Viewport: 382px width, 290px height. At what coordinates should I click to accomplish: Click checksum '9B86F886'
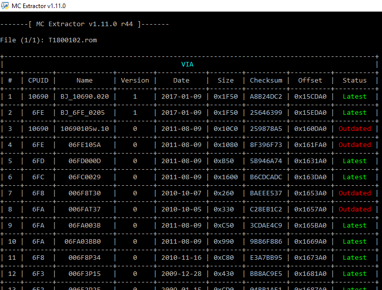point(266,241)
